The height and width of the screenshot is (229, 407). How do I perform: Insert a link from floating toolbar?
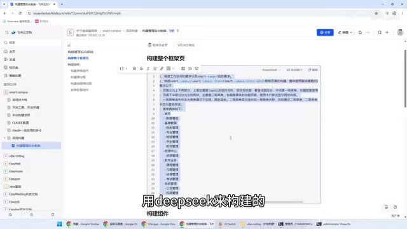pos(162,69)
